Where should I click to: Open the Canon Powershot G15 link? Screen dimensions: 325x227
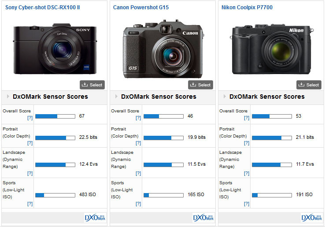(141, 7)
